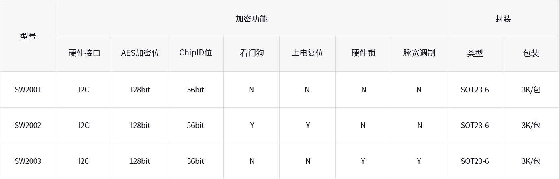Viewport: 559px width, 179px height.
Task: Click the 看门狗 column header
Action: click(x=252, y=53)
